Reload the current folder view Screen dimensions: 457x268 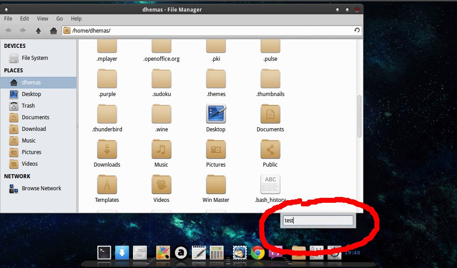pyautogui.click(x=357, y=30)
